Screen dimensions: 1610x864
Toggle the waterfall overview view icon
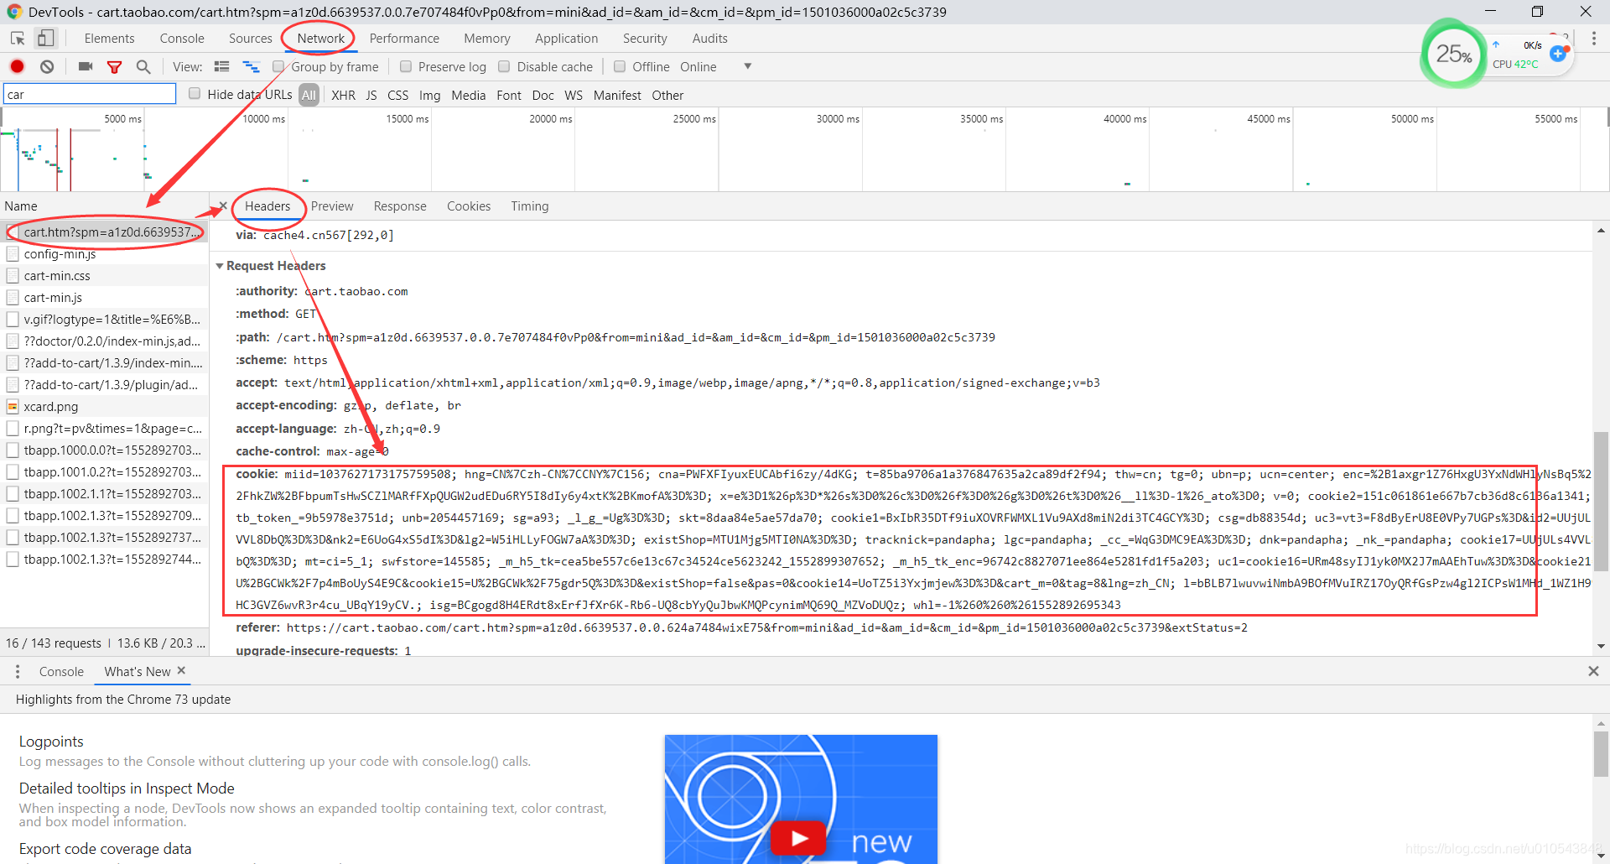(x=251, y=67)
